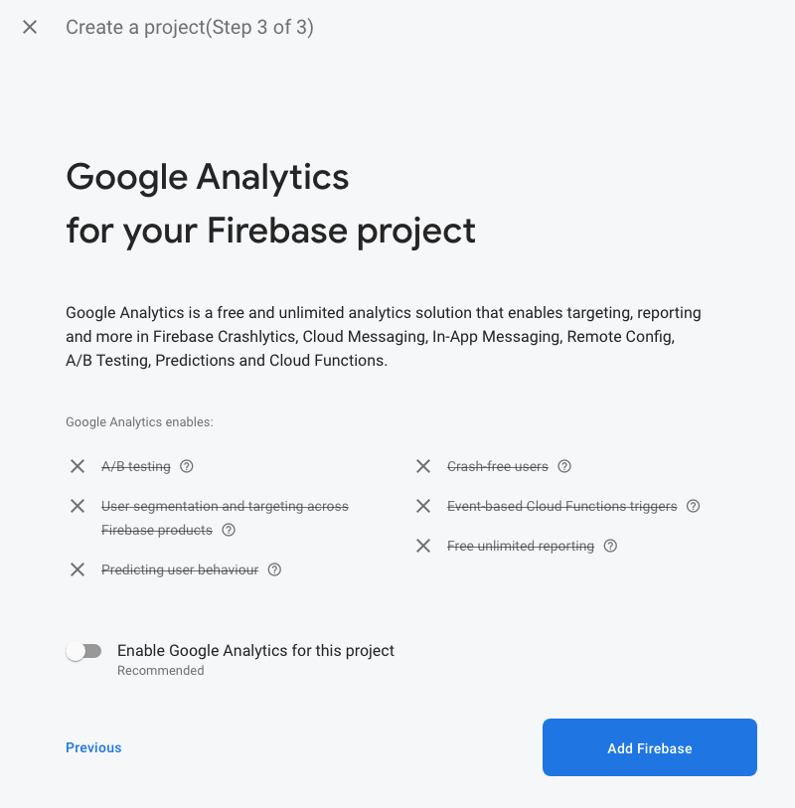This screenshot has width=795, height=808.
Task: Click help icon beside Free unlimited reporting
Action: coord(610,546)
